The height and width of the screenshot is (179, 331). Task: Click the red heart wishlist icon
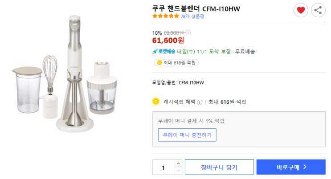(x=301, y=10)
